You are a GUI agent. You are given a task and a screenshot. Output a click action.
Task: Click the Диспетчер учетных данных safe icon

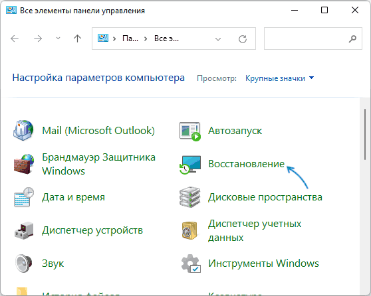pos(189,230)
